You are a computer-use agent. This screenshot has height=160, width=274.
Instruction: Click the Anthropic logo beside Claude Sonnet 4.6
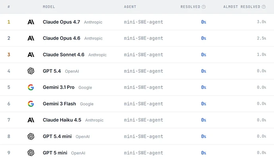[31, 55]
